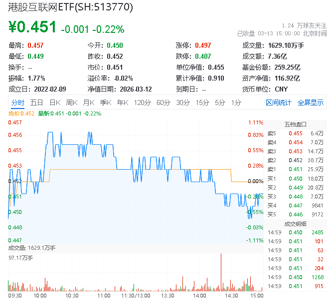Choose the 30分 interval tab
Screen dimensions: 327x305
click(x=182, y=102)
